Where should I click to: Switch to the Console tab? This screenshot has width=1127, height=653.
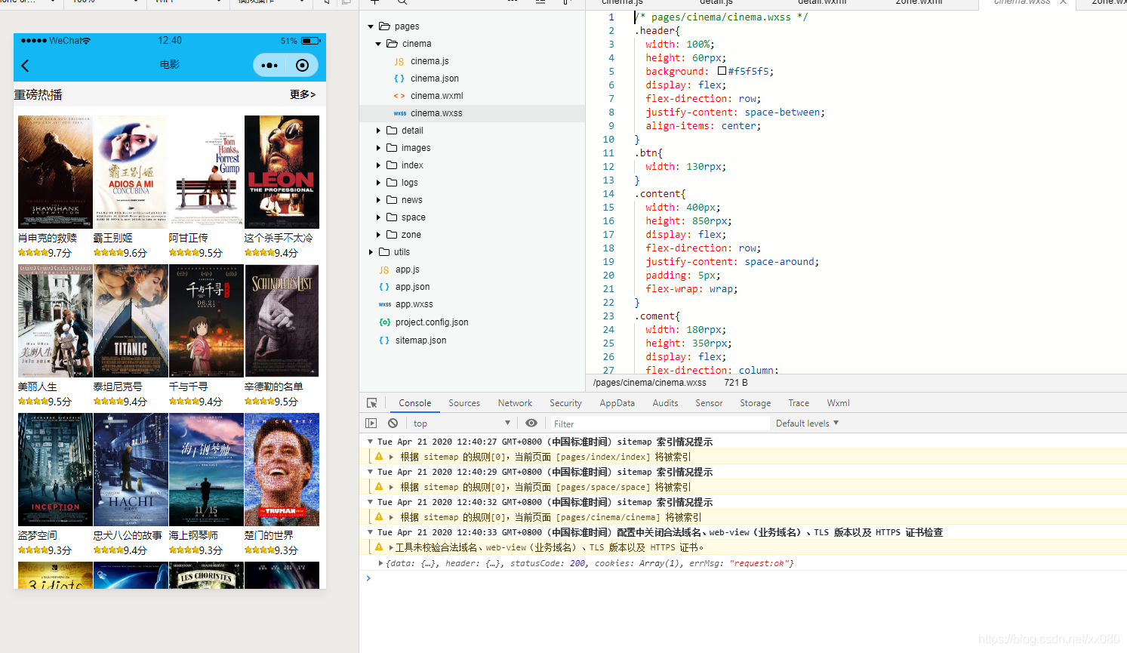[x=415, y=403]
